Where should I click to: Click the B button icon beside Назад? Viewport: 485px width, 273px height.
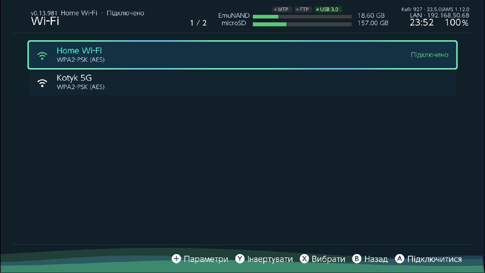[357, 259]
